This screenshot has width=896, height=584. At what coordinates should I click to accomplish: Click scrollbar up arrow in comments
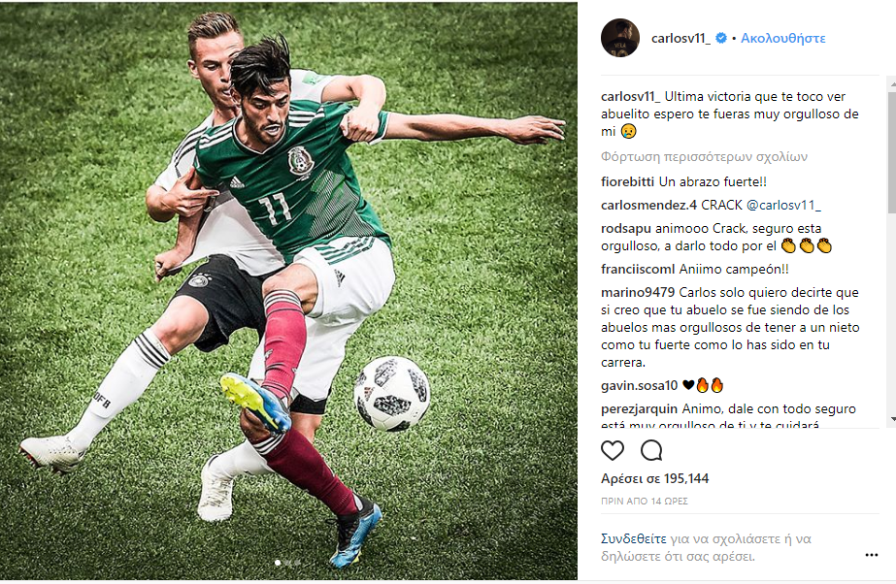coord(892,84)
